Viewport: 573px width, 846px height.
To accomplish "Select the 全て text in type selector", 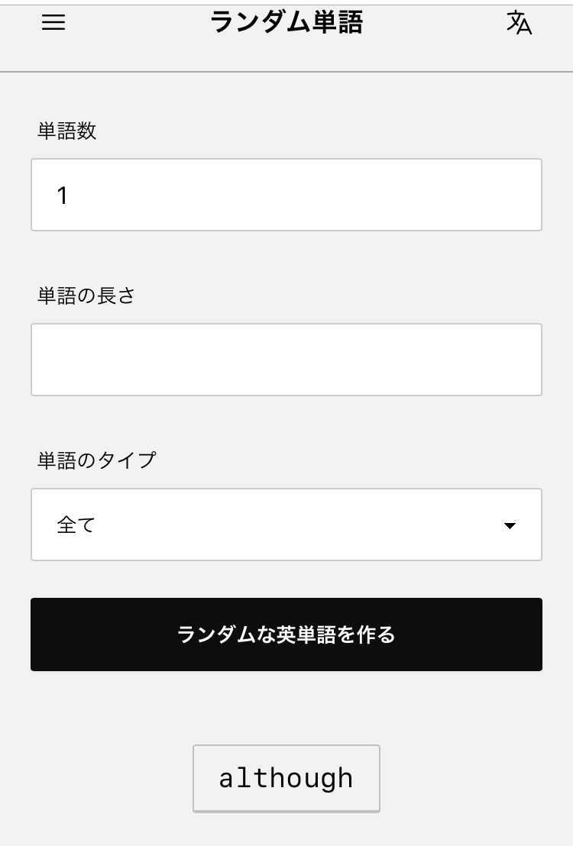I will (76, 525).
